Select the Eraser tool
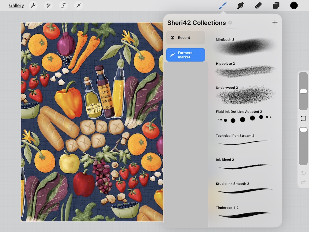309x232 pixels. (x=258, y=6)
